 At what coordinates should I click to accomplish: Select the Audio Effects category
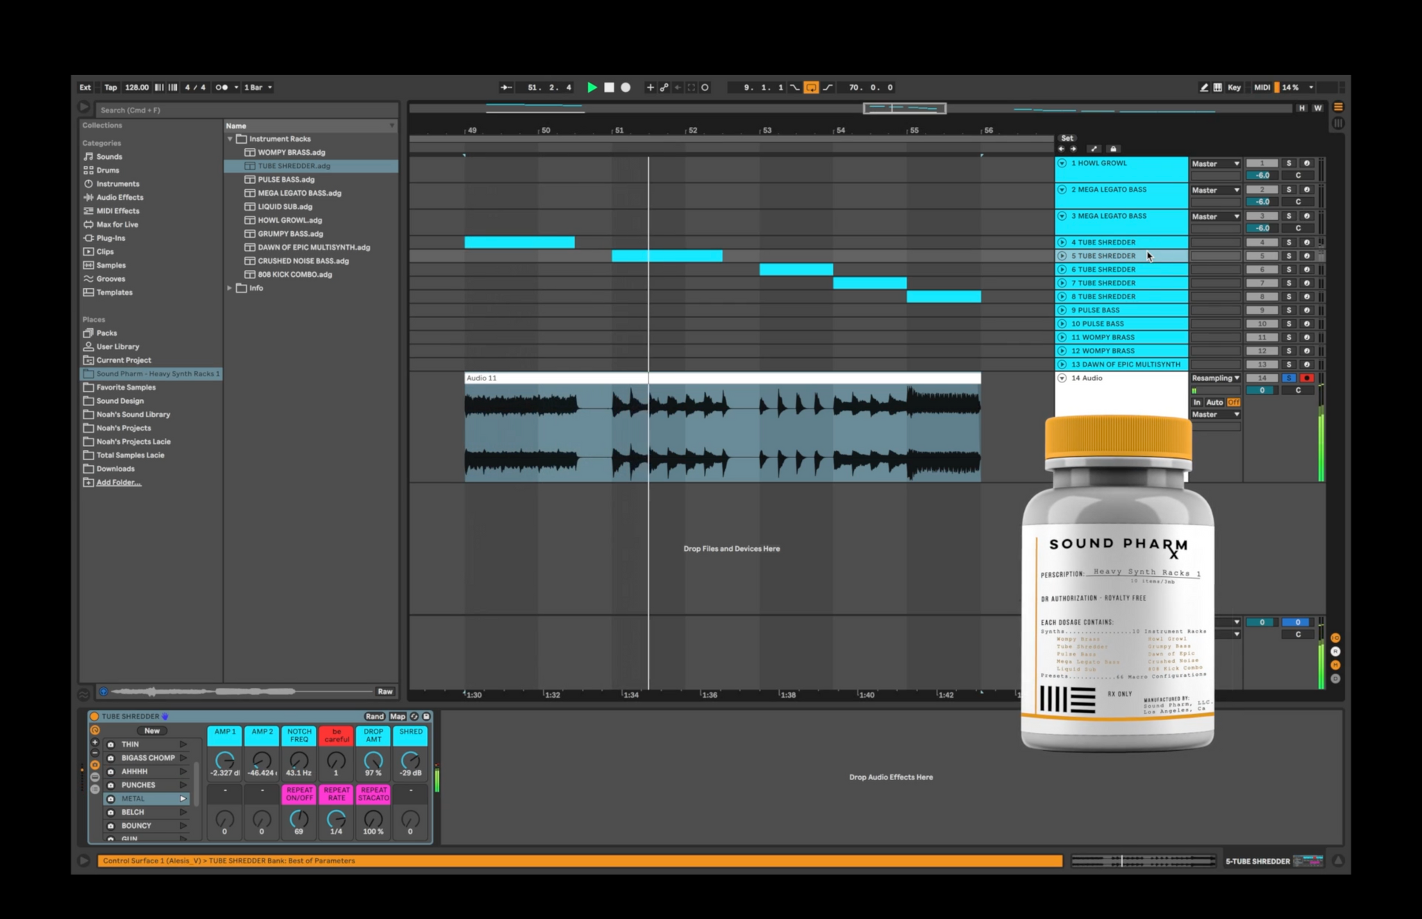[119, 197]
